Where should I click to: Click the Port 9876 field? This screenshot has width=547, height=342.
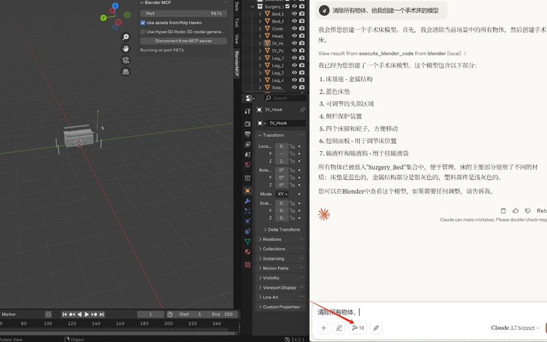point(183,13)
